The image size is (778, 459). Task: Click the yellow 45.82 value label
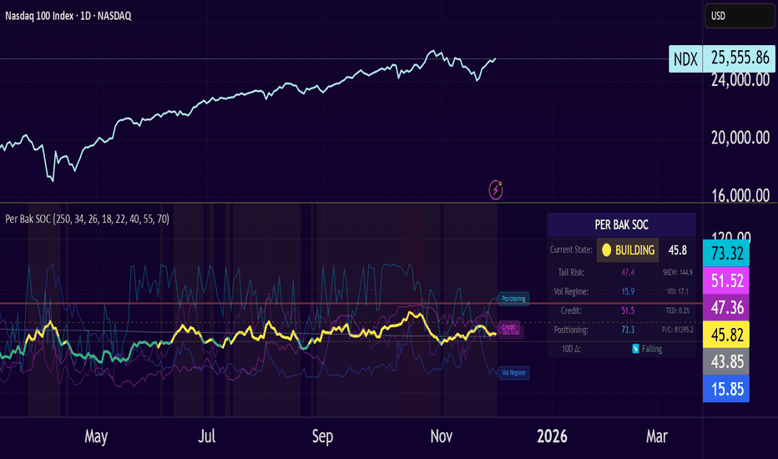[x=740, y=335]
